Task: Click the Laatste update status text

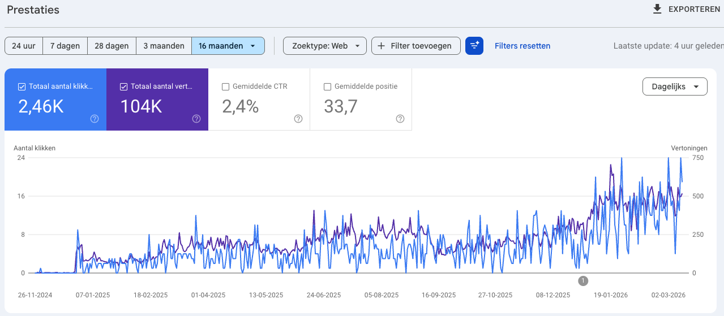Action: (668, 46)
